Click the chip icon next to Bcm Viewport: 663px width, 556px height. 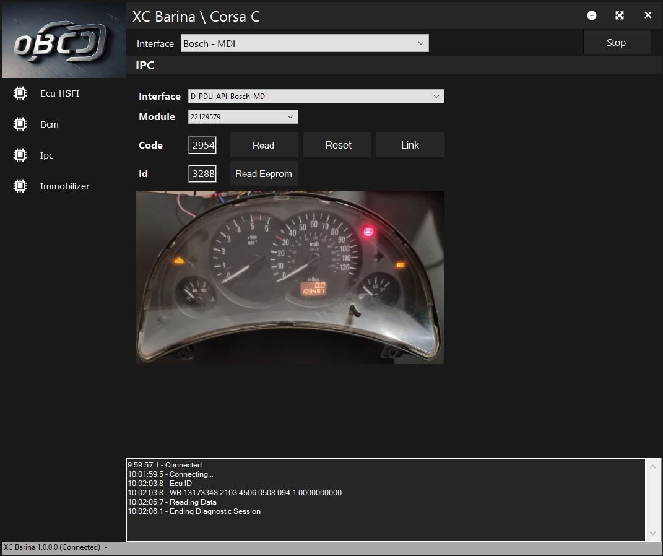pos(20,124)
